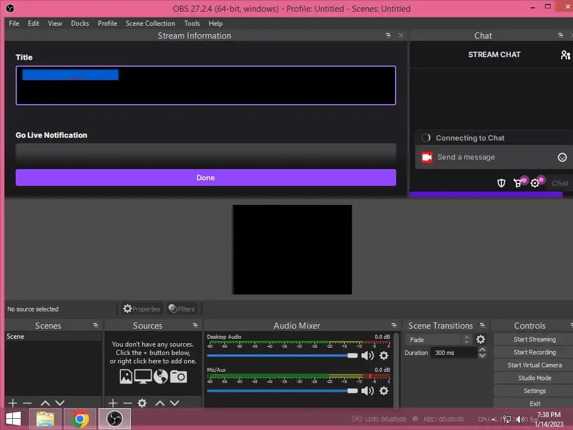Open chat settings gear icon
Image resolution: width=573 pixels, height=430 pixels.
[x=535, y=183]
